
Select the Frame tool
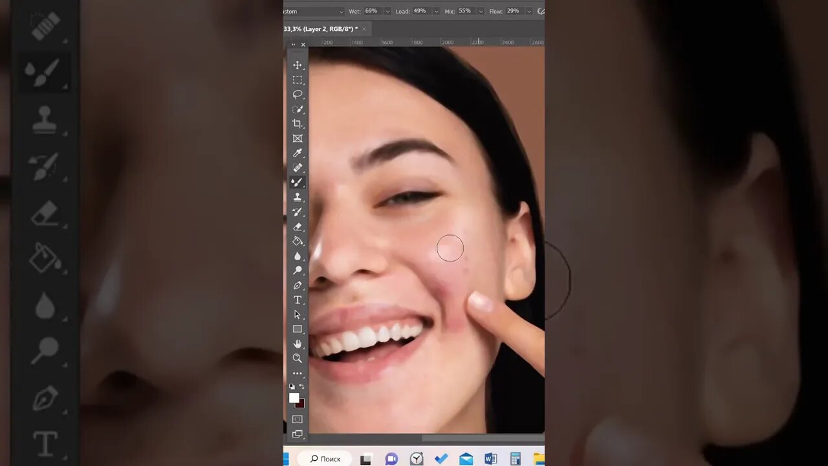coord(298,139)
